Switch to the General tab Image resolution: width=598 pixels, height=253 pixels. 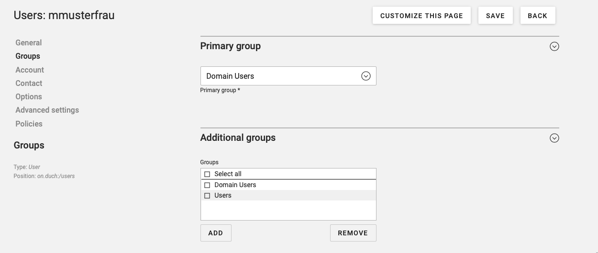[29, 42]
